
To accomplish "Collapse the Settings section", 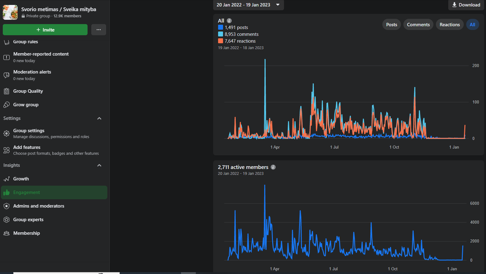I will click(x=99, y=118).
